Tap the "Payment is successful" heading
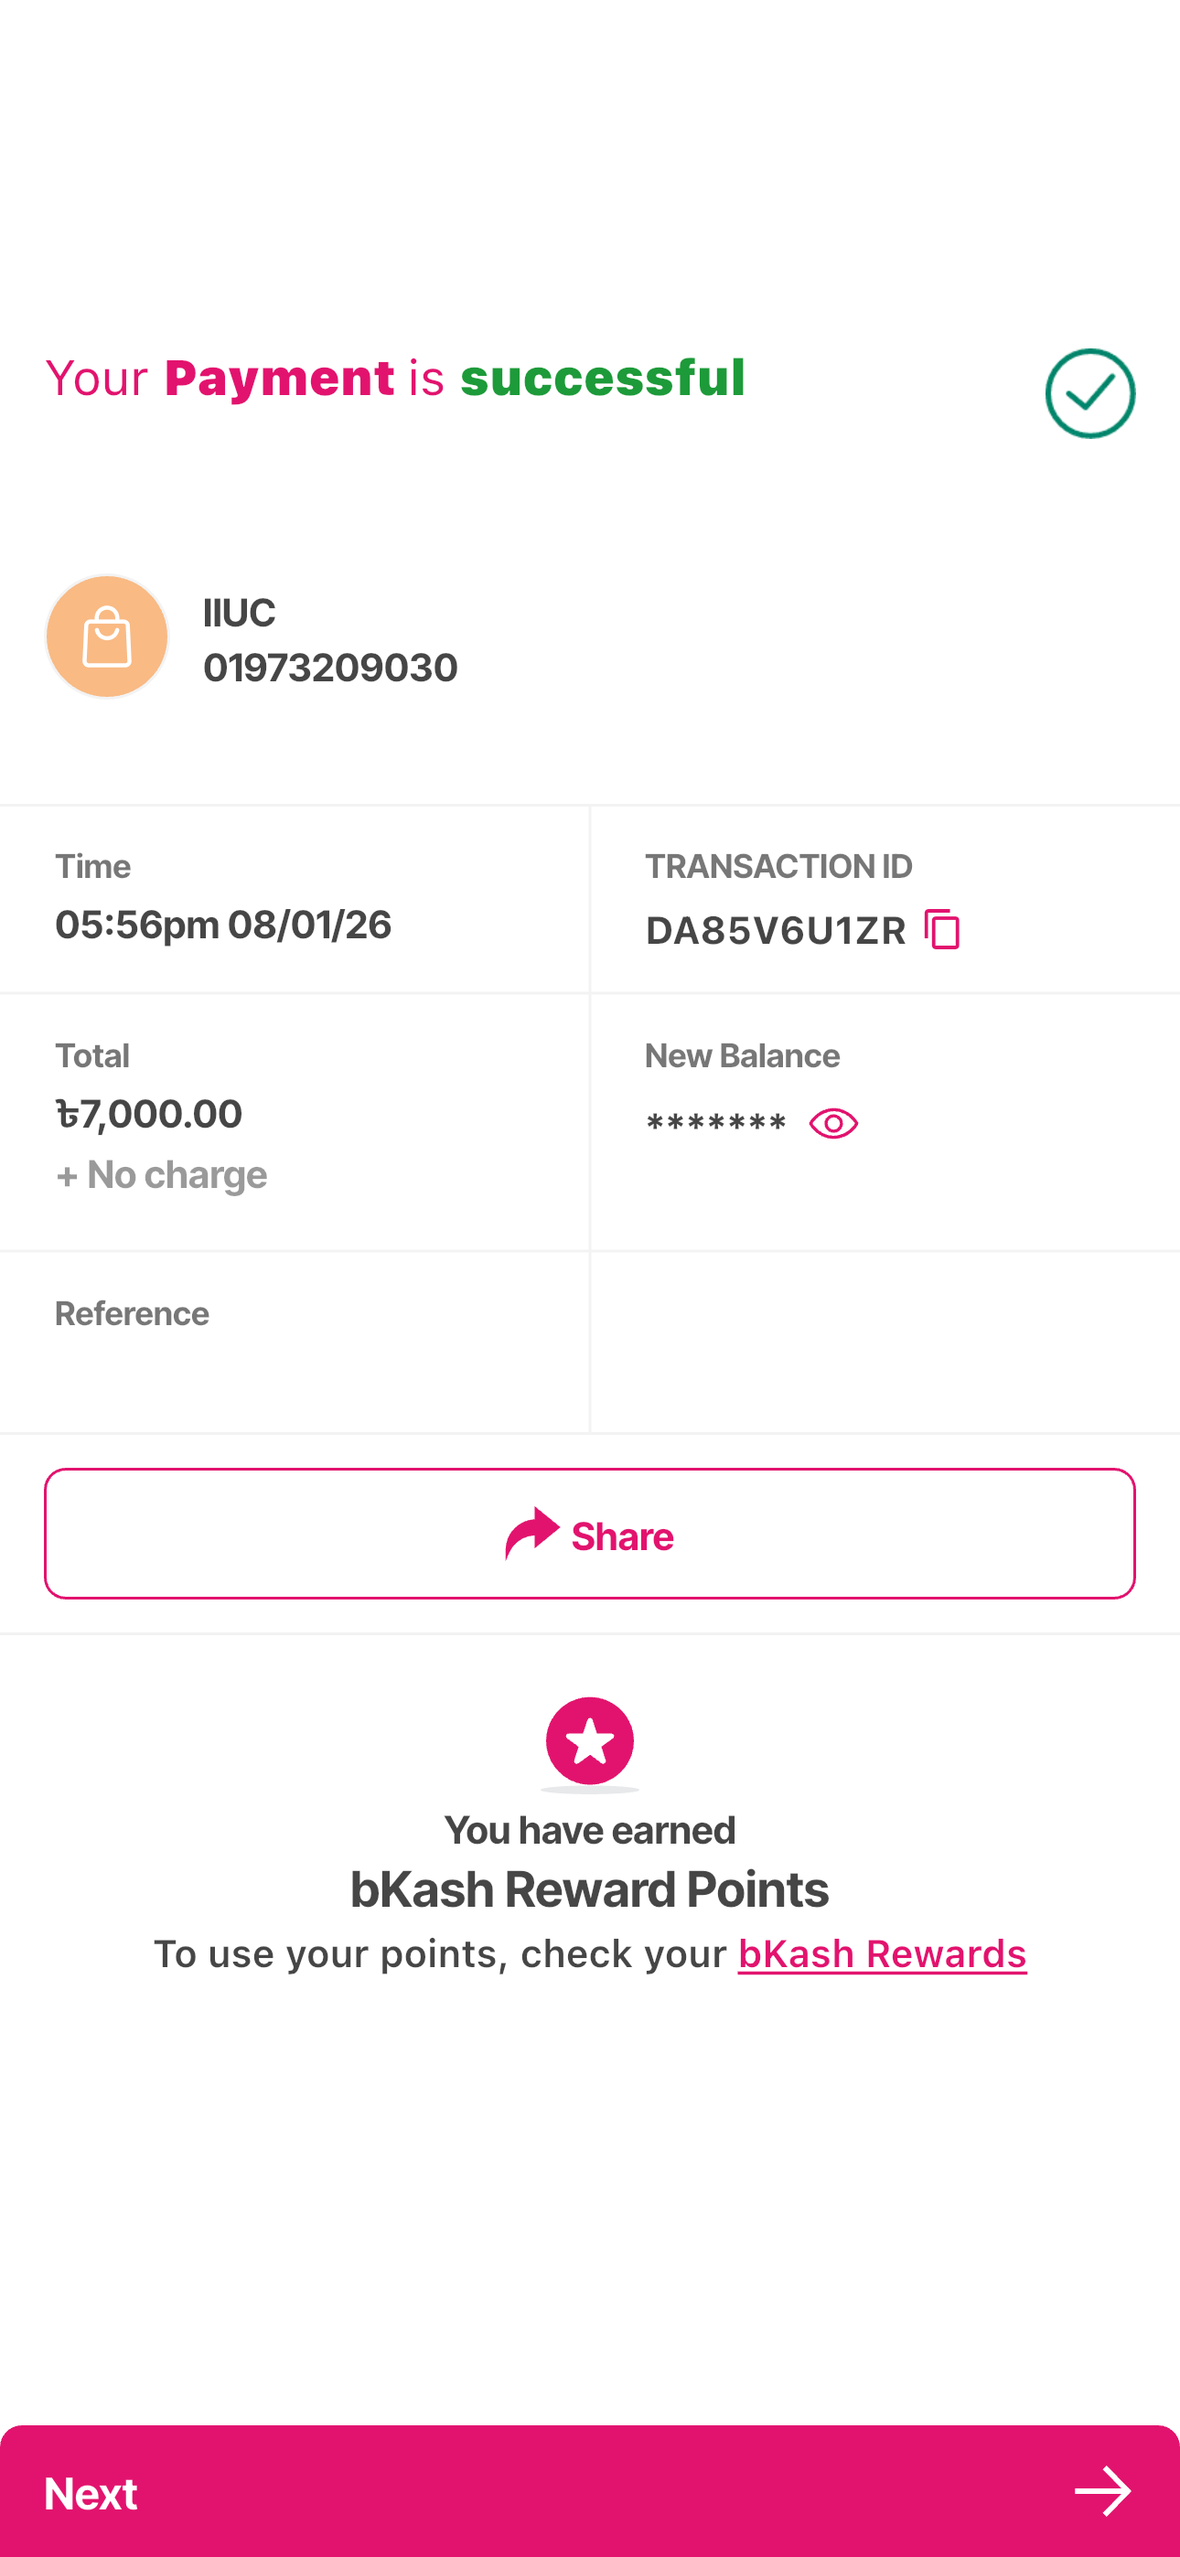Image resolution: width=1180 pixels, height=2557 pixels. (395, 379)
